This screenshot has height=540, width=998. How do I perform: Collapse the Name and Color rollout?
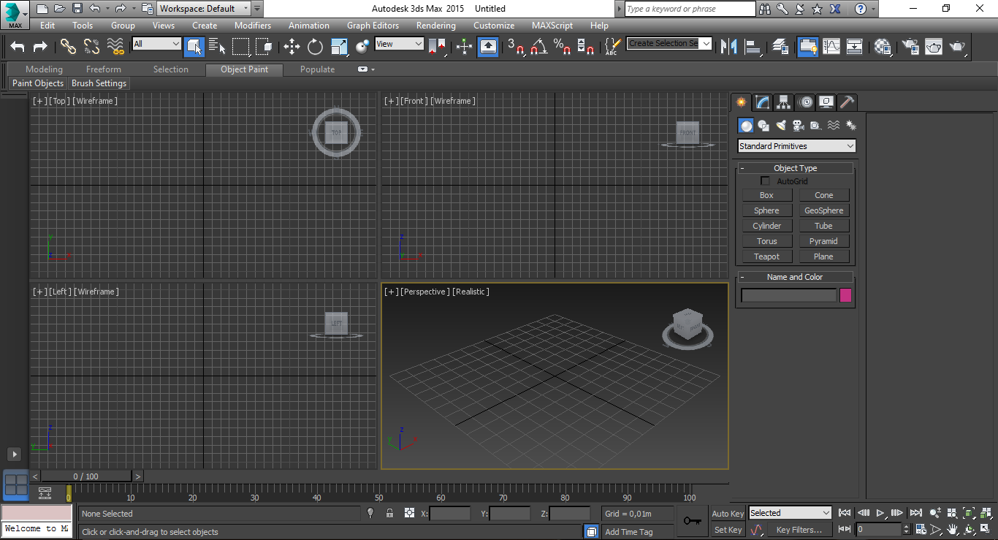coord(795,277)
